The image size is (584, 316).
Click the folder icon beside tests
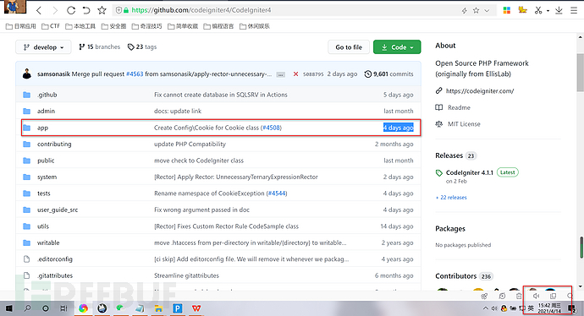[27, 193]
